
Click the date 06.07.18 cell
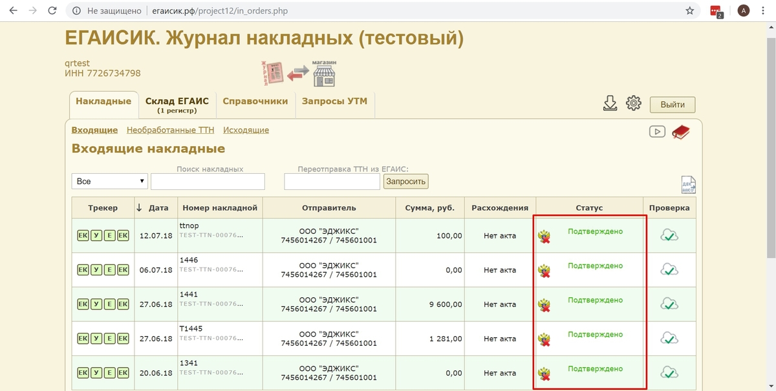tap(156, 270)
